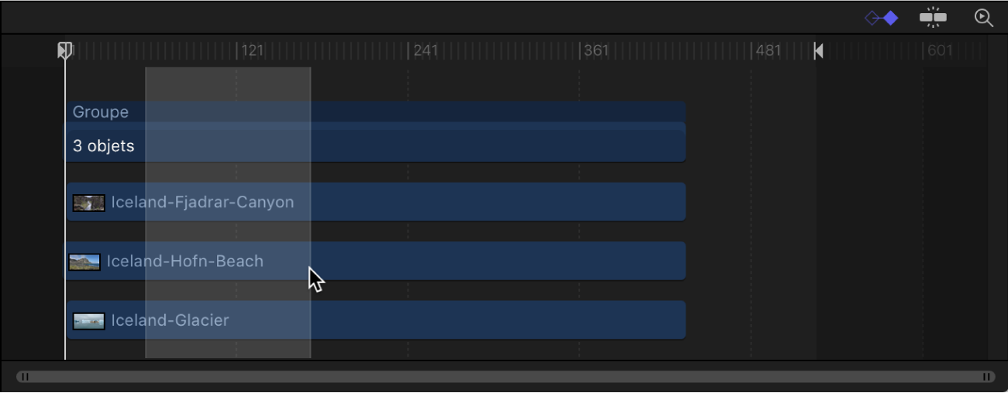1008x393 pixels.
Task: Toggle the show keyframes icon
Action: pyautogui.click(x=882, y=18)
